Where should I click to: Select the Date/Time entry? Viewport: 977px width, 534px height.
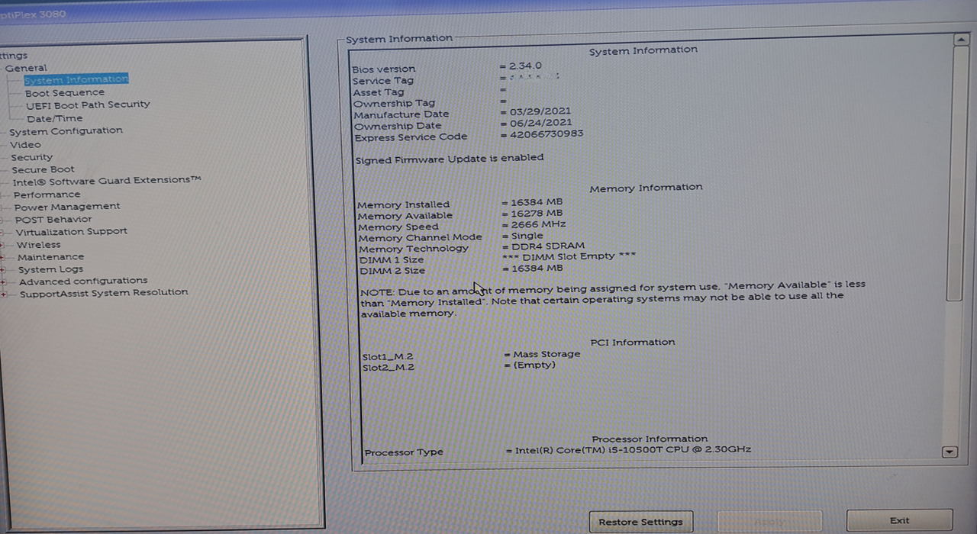pos(54,118)
